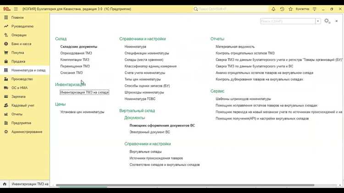
Task: Open the Производство section
Action: (x=22, y=79)
